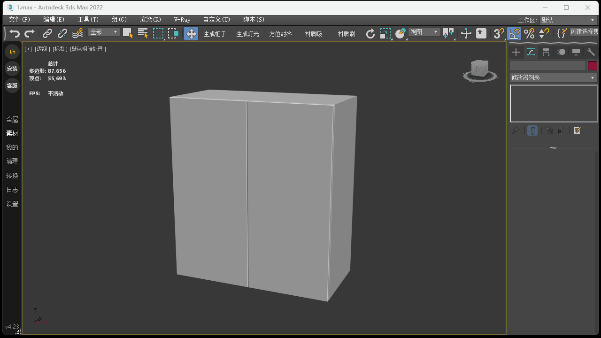Click the 生成灯光 button
The image size is (601, 338).
[247, 34]
